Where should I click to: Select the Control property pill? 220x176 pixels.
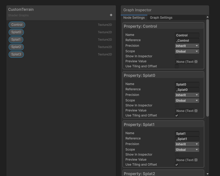coord(17,25)
